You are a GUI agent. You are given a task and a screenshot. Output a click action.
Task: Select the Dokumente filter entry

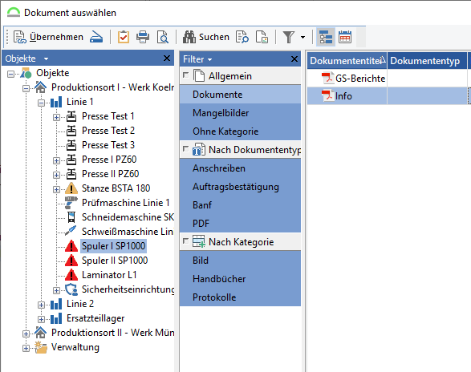(x=240, y=95)
